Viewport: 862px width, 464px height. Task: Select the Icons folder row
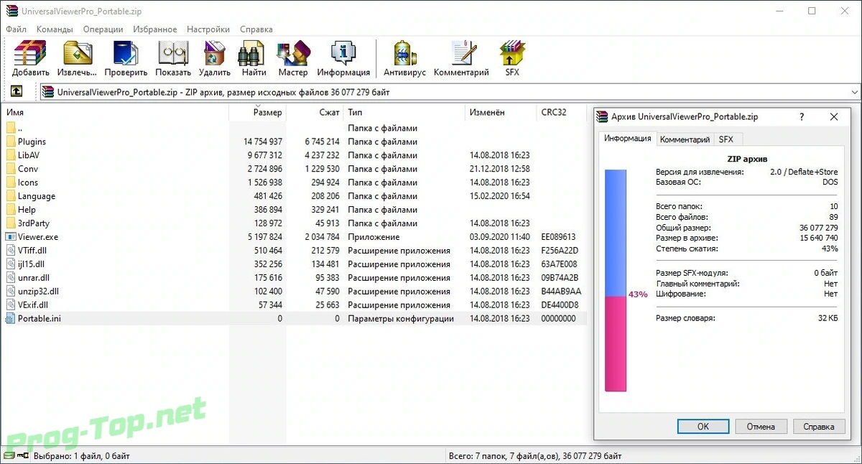tap(294, 182)
